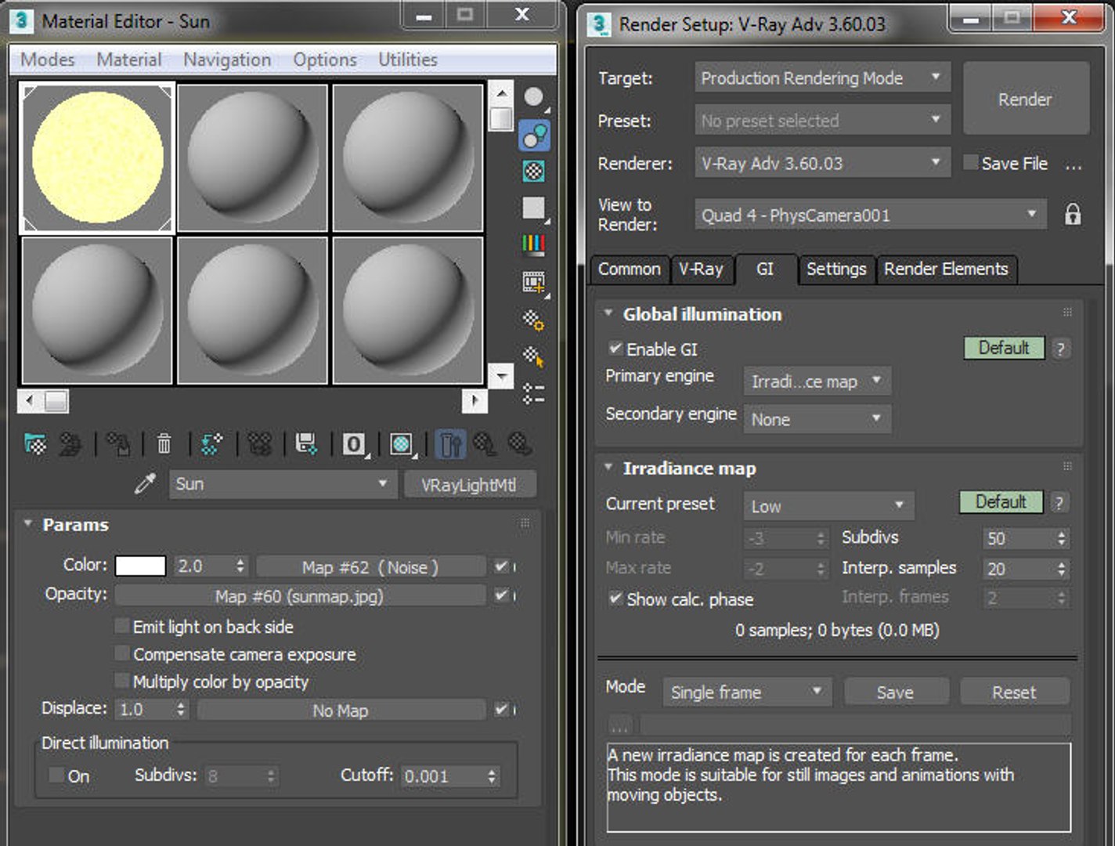Click the Get Material icon
The image size is (1115, 846).
pyautogui.click(x=35, y=445)
